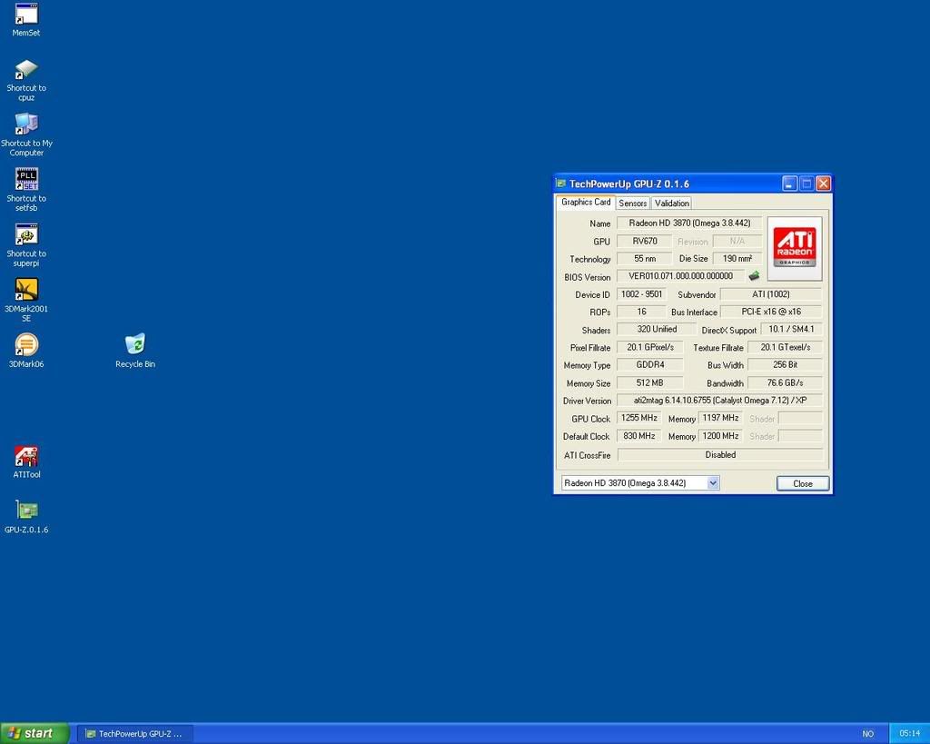
Task: Select the 3DMark06 desktop icon
Action: tap(26, 351)
